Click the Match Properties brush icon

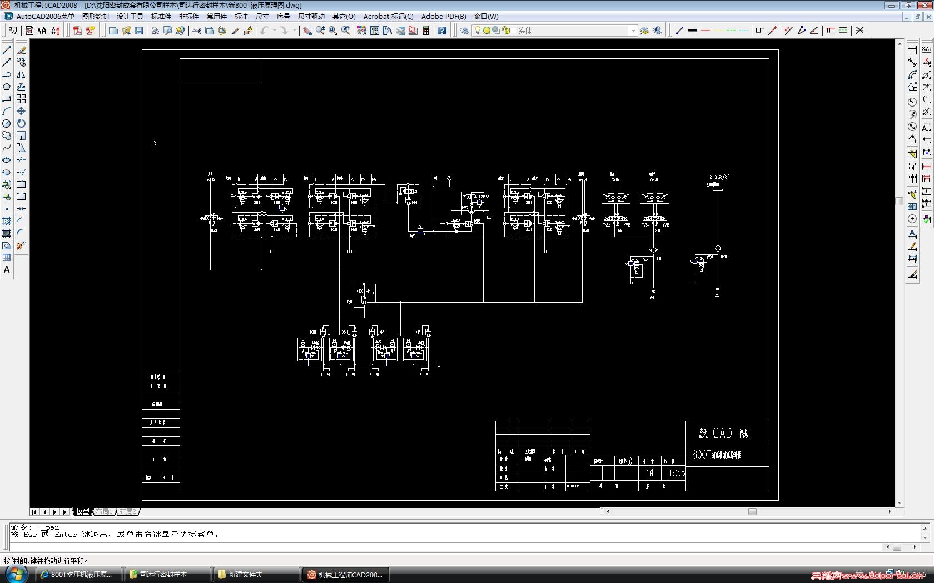[x=235, y=31]
